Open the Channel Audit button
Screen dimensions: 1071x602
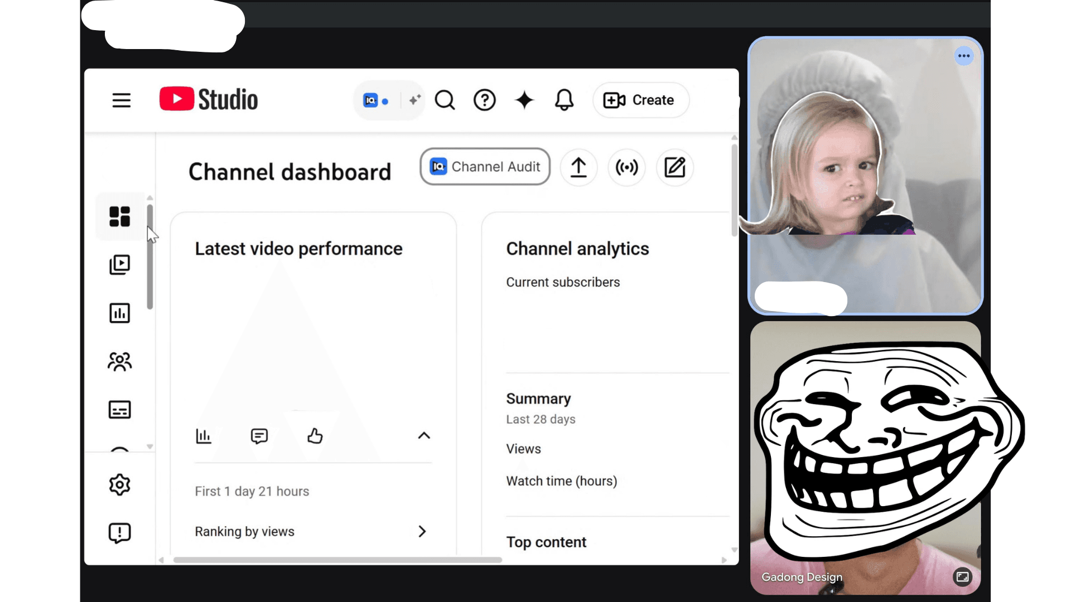tap(485, 167)
